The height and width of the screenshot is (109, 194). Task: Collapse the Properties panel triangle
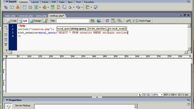(7, 100)
